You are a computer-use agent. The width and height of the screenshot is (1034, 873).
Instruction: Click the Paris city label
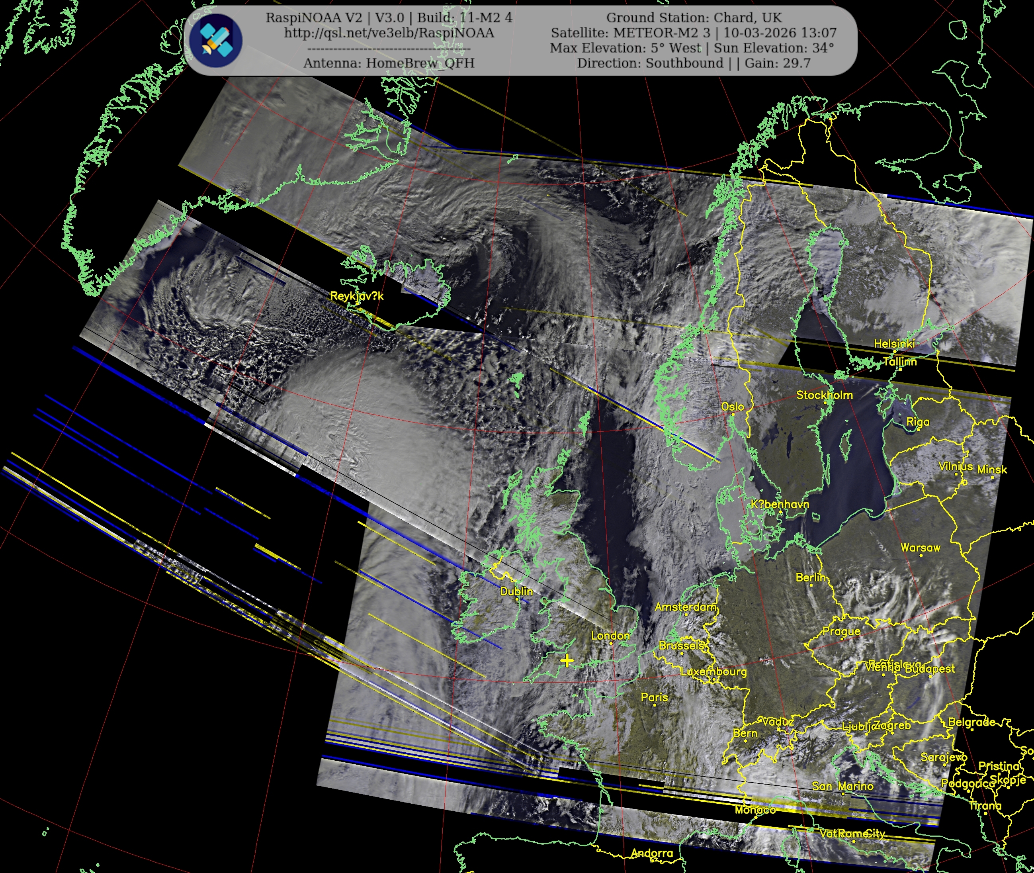654,697
